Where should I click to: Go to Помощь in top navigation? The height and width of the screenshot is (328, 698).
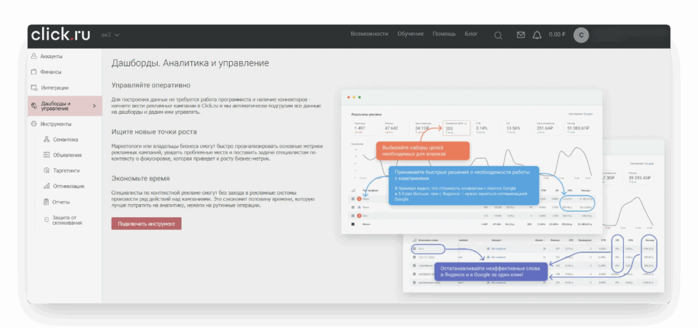[x=444, y=34]
